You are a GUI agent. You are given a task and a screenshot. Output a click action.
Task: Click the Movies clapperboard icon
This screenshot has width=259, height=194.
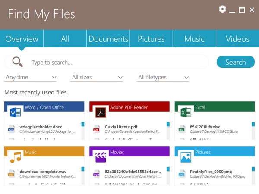(101, 157)
